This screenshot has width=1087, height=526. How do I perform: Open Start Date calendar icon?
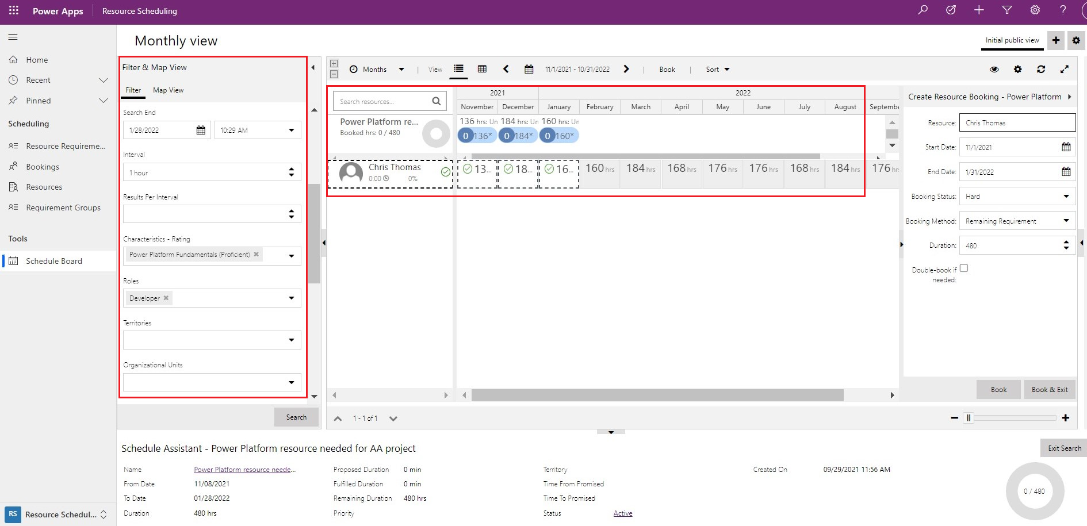[1066, 147]
